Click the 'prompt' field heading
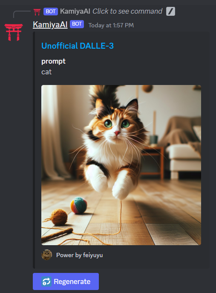 [x=53, y=62]
